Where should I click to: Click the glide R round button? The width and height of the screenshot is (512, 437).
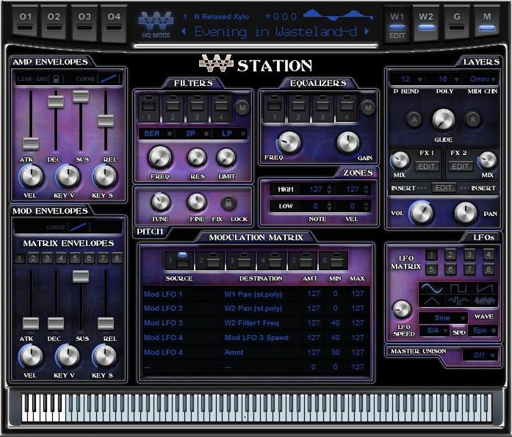tap(472, 120)
